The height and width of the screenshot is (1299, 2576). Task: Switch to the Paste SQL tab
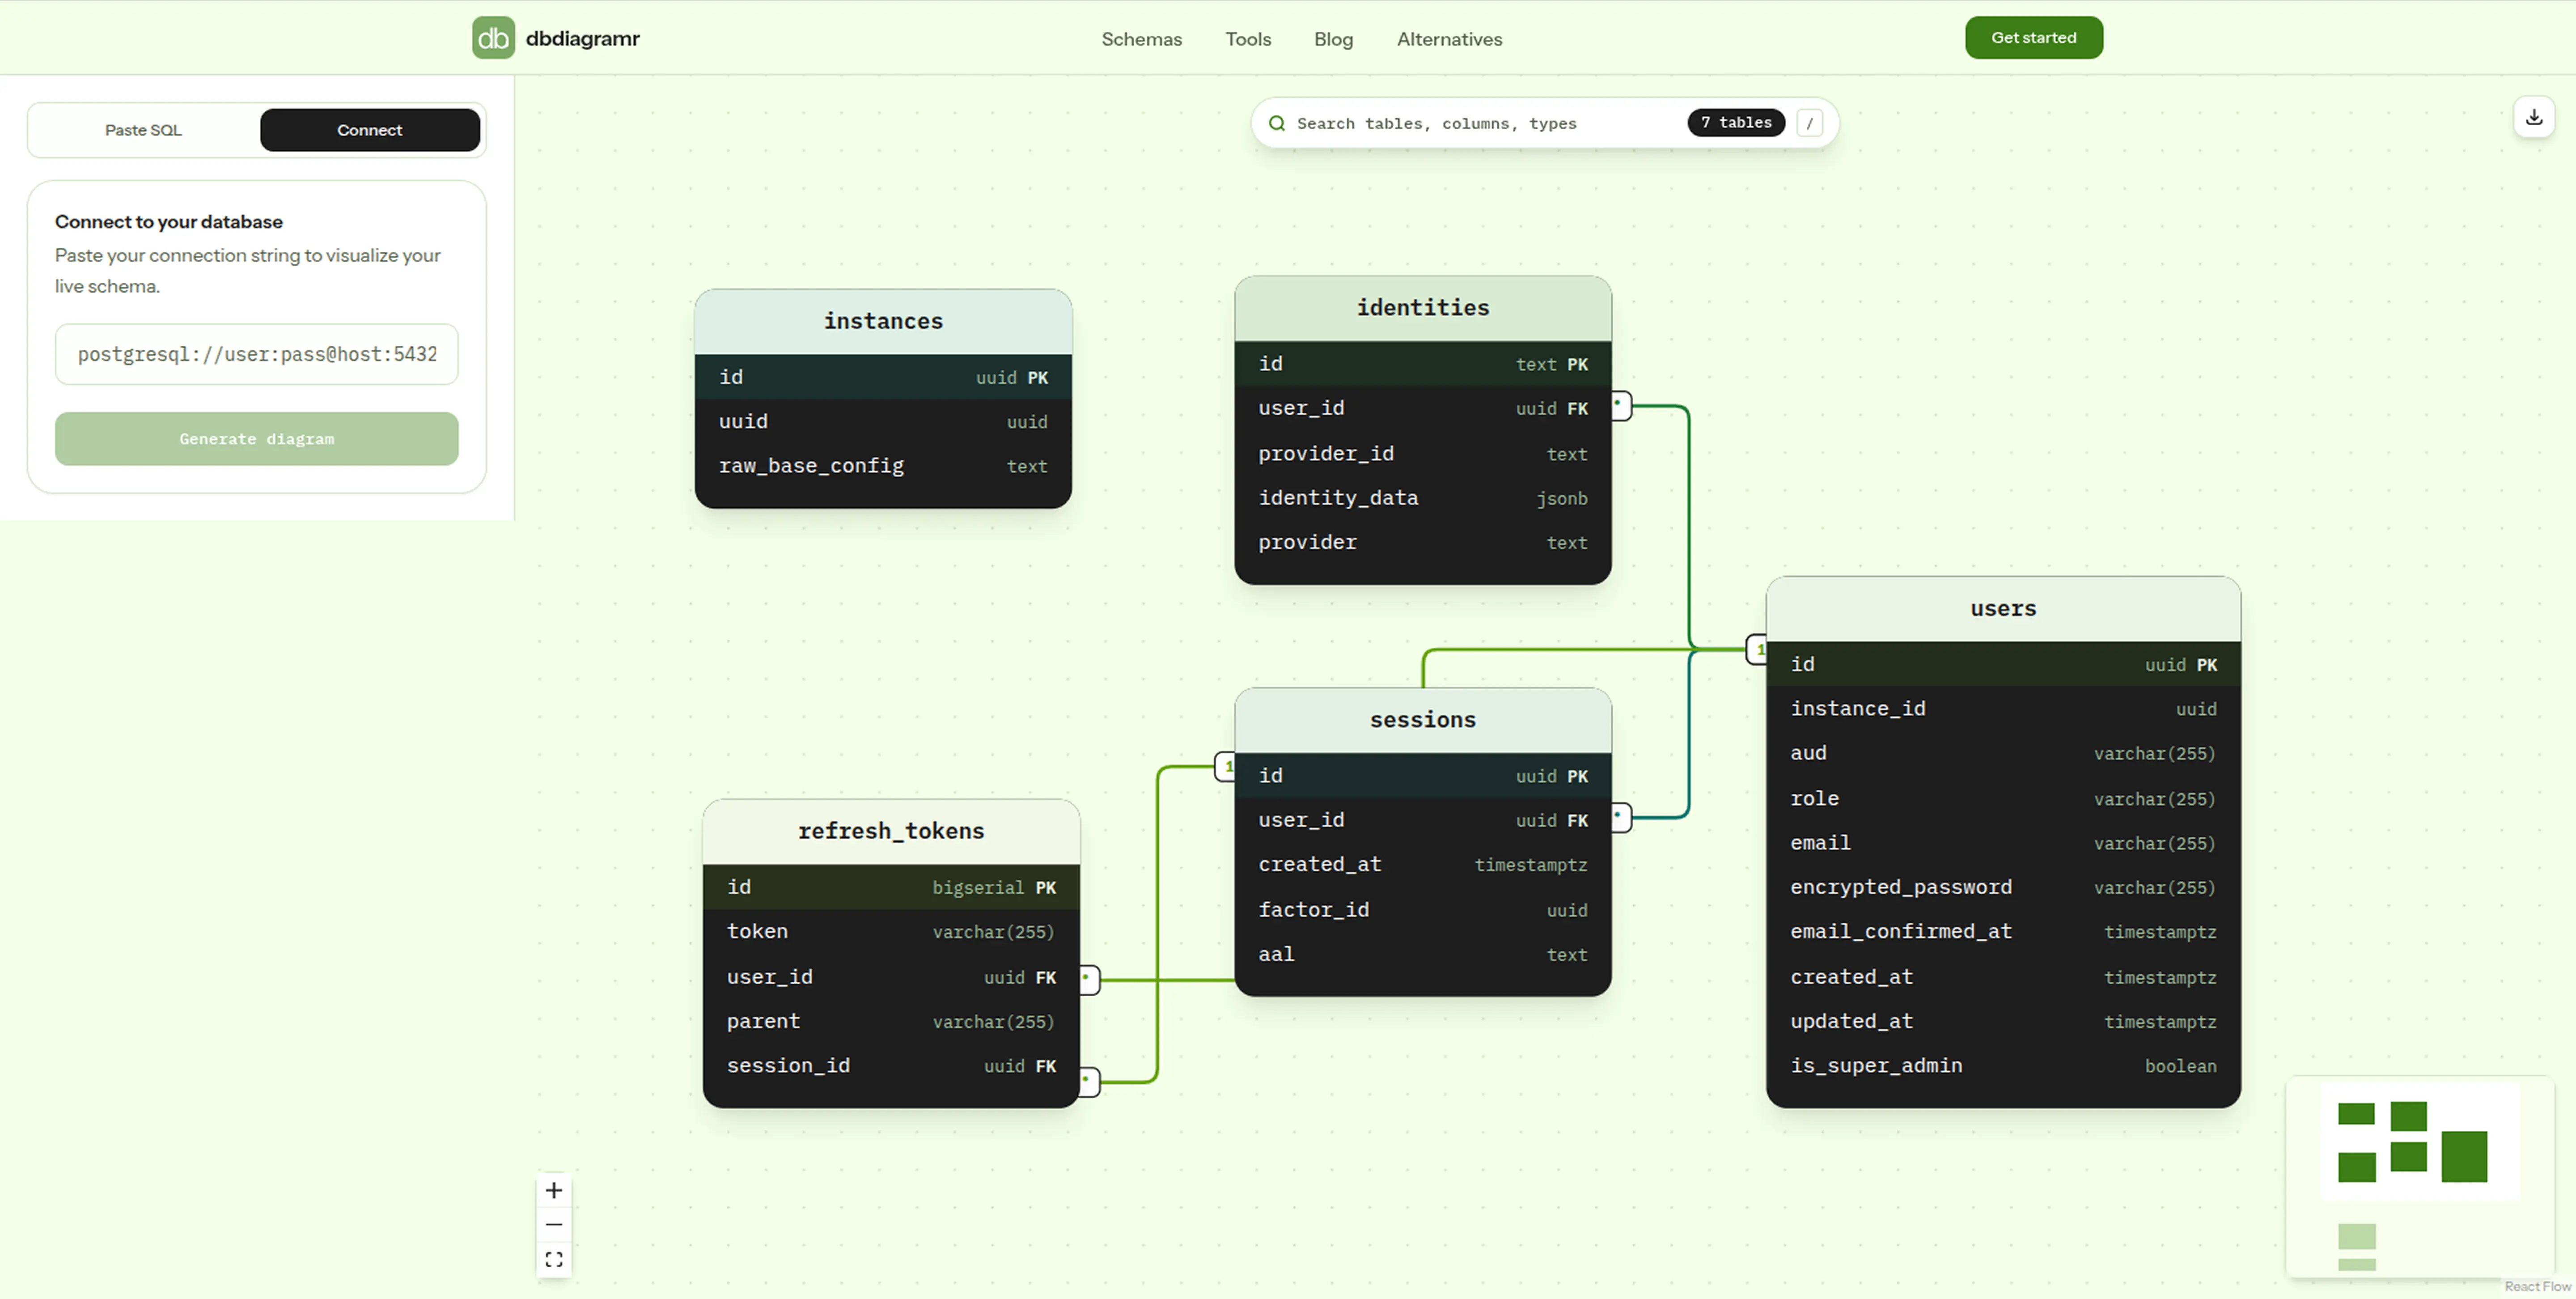click(143, 130)
